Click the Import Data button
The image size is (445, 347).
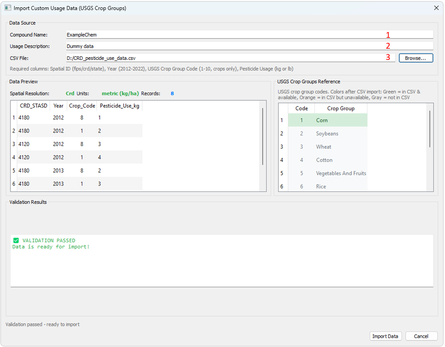click(385, 336)
